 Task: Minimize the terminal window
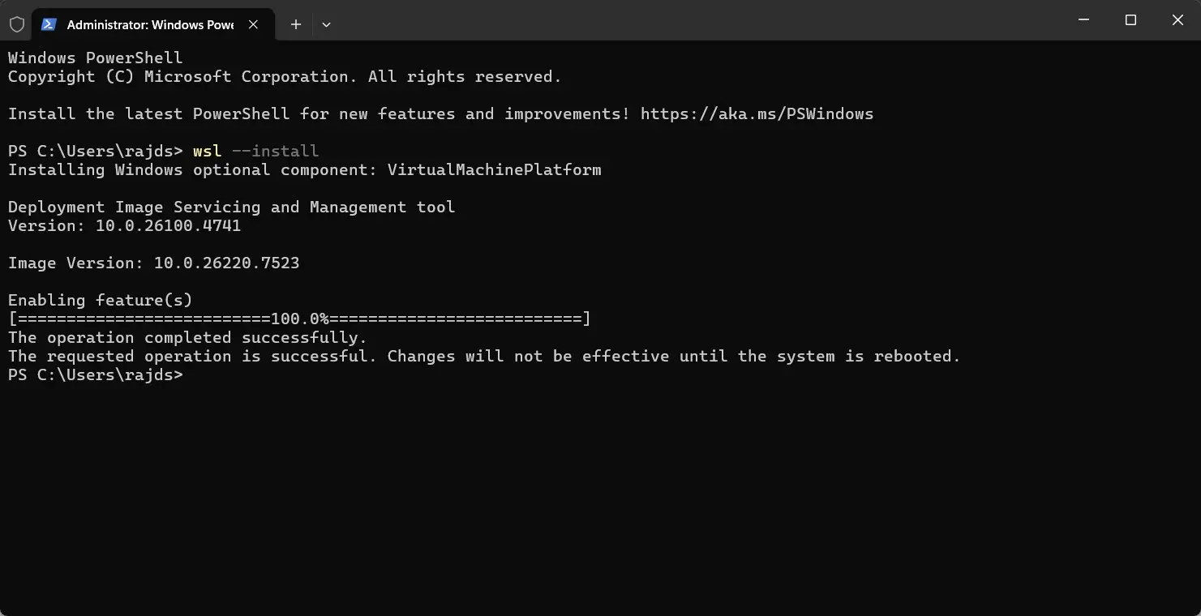pyautogui.click(x=1084, y=20)
